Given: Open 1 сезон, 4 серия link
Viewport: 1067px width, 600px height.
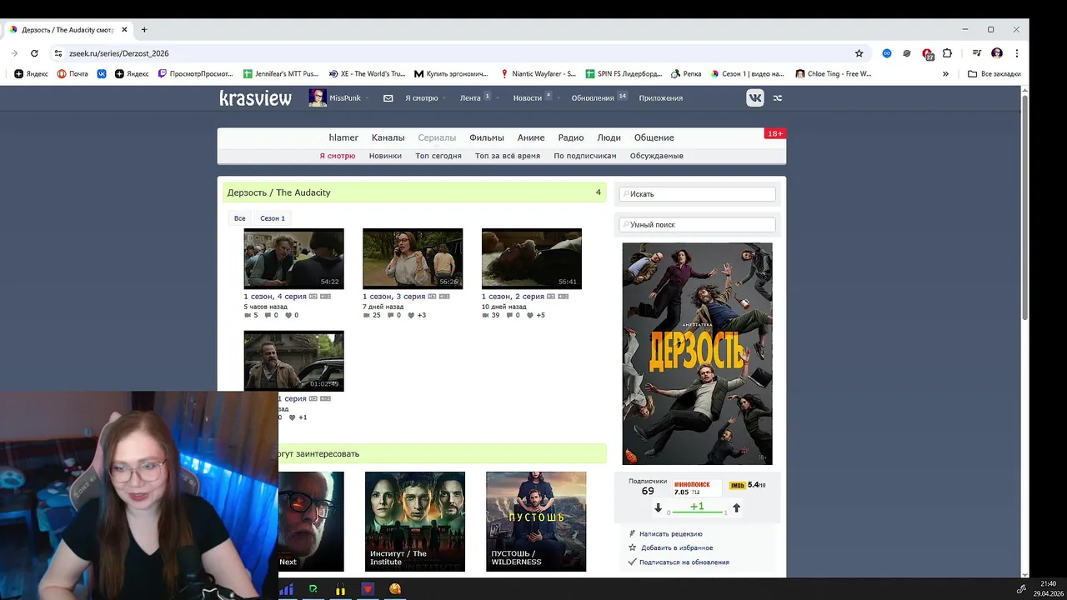Looking at the screenshot, I should (x=275, y=297).
